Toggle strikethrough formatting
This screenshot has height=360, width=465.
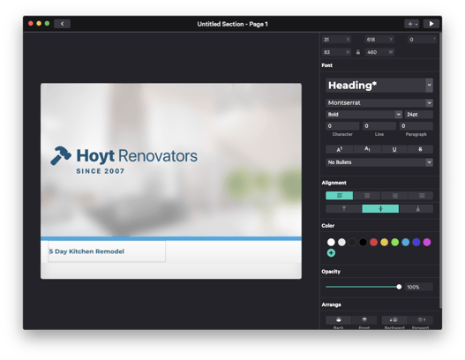click(x=420, y=149)
